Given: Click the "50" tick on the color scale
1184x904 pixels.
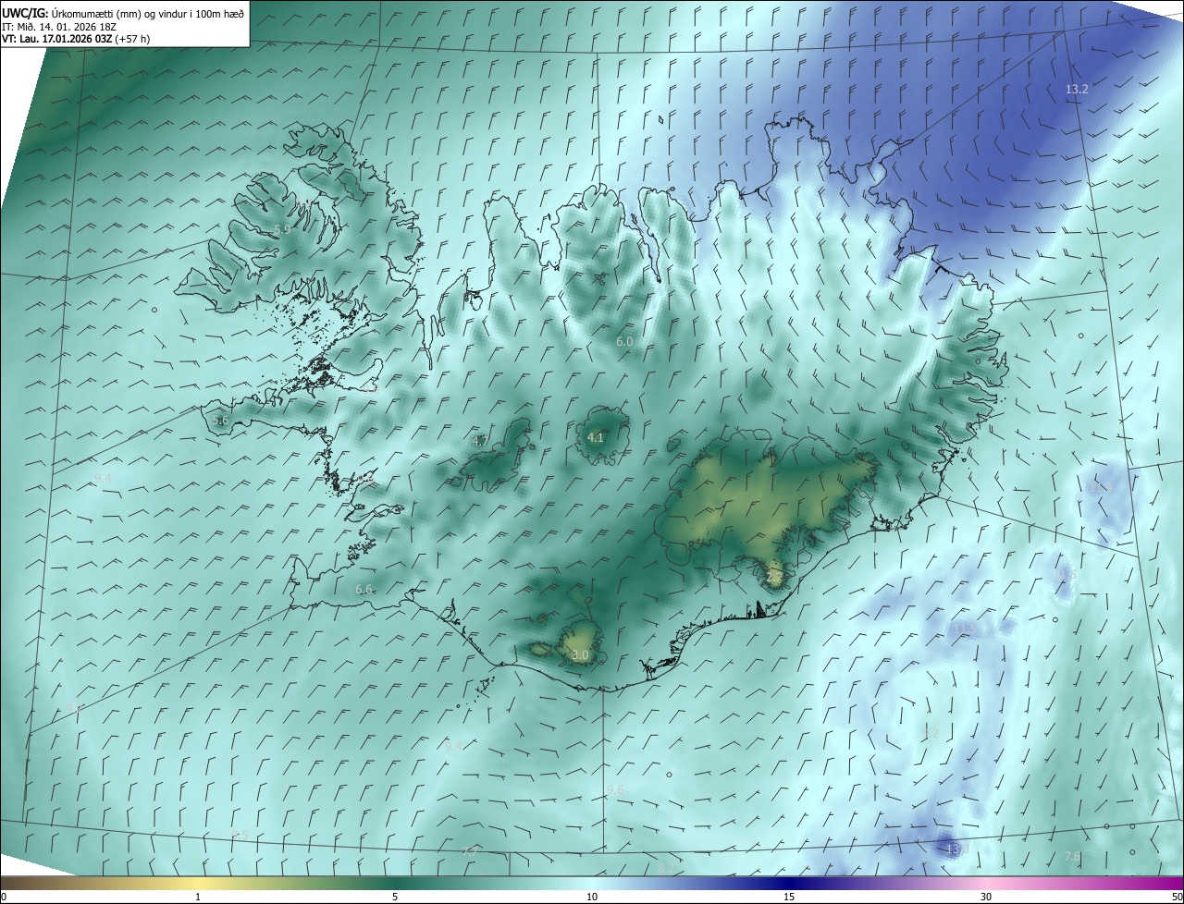Looking at the screenshot, I should [1177, 897].
